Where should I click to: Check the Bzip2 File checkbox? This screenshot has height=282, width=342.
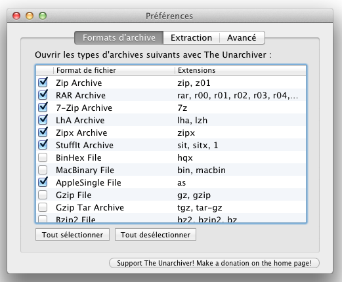pyautogui.click(x=43, y=219)
